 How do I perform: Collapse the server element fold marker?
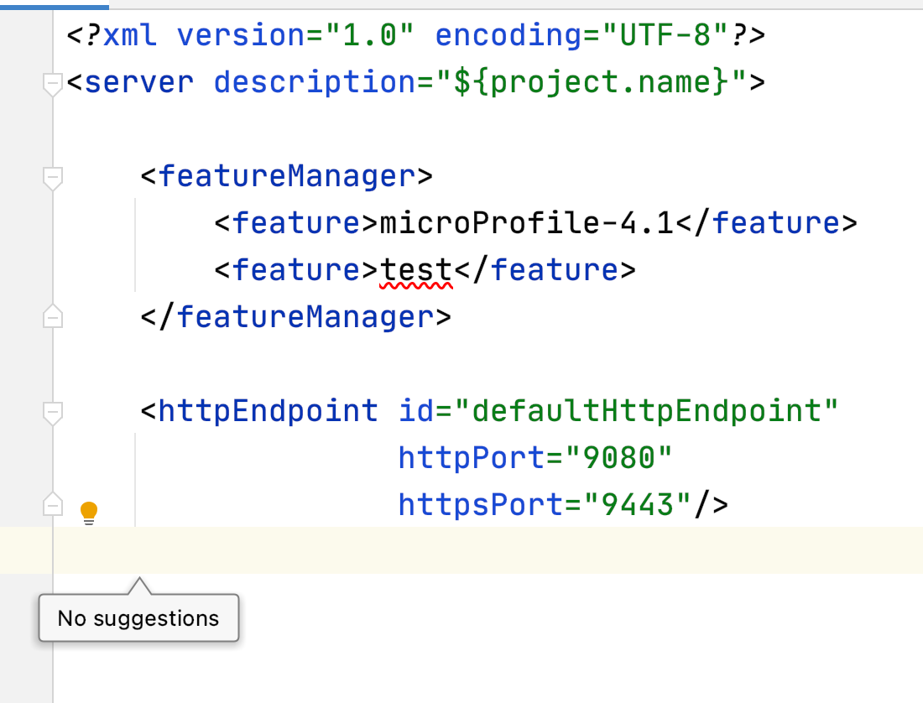coord(52,81)
